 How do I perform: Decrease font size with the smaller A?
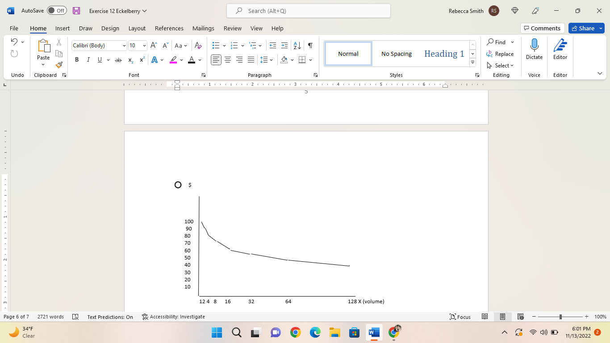[165, 46]
